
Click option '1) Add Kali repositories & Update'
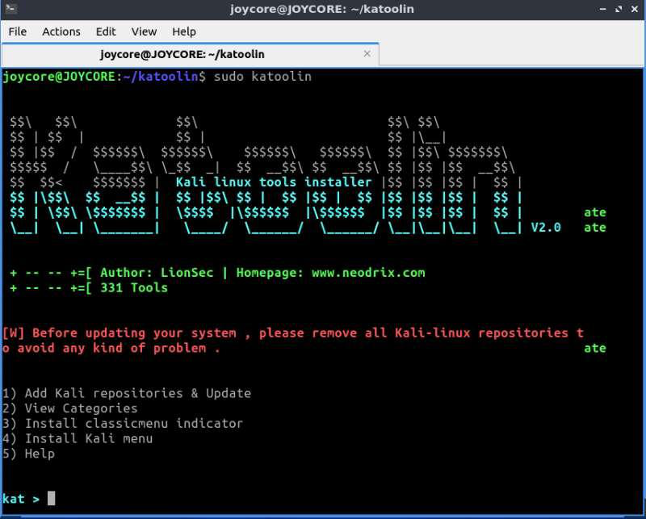127,393
